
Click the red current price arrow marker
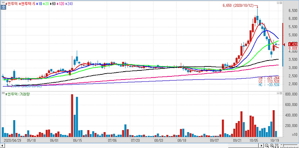[284, 45]
